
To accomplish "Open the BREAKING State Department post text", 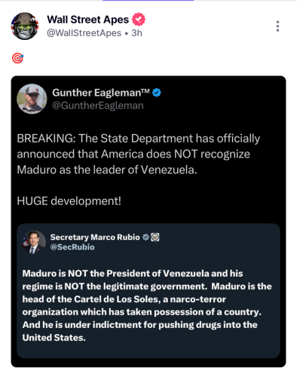I will [139, 154].
